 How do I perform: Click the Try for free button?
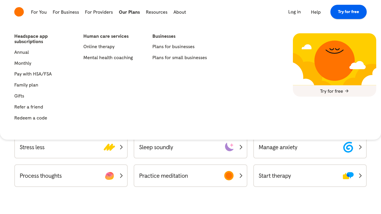(348, 12)
